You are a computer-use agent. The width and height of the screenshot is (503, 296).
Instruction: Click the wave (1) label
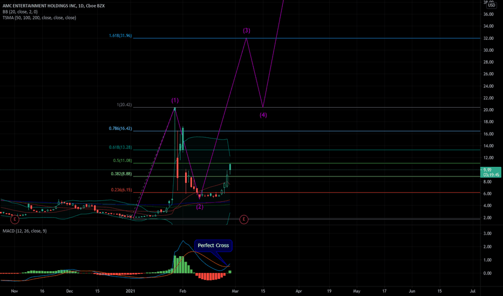[175, 101]
